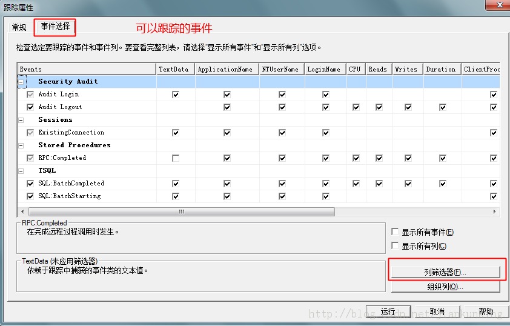Uncheck the Audit Logout event checkbox
510x326 pixels.
(30, 107)
